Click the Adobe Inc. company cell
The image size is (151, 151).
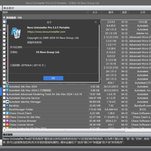[143, 33]
